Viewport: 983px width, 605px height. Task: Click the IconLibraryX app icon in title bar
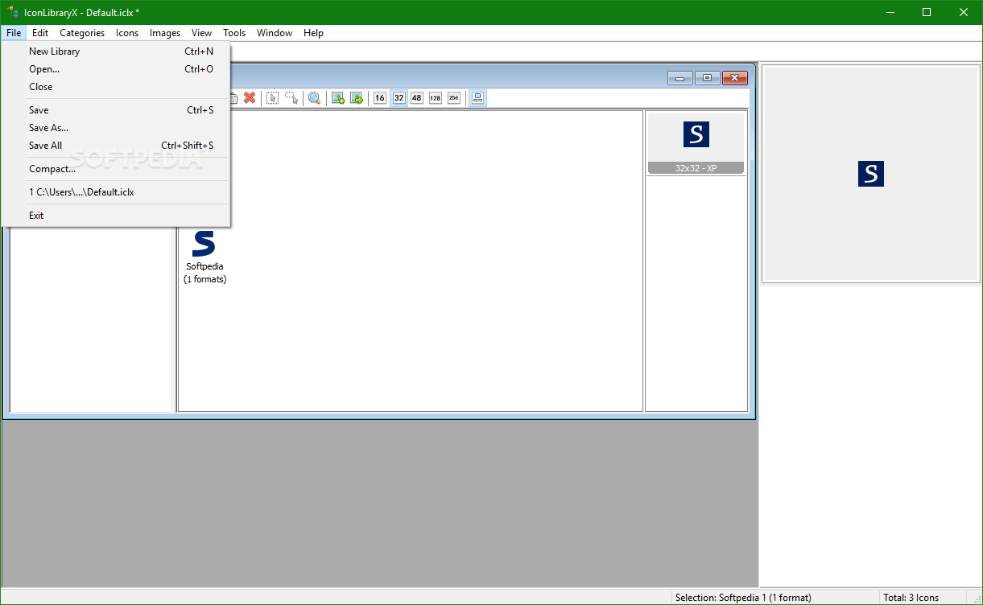[14, 12]
